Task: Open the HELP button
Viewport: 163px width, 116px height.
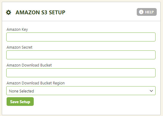Action: [147, 12]
